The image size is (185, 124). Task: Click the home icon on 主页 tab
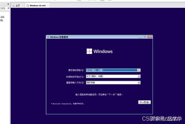click(x=14, y=5)
